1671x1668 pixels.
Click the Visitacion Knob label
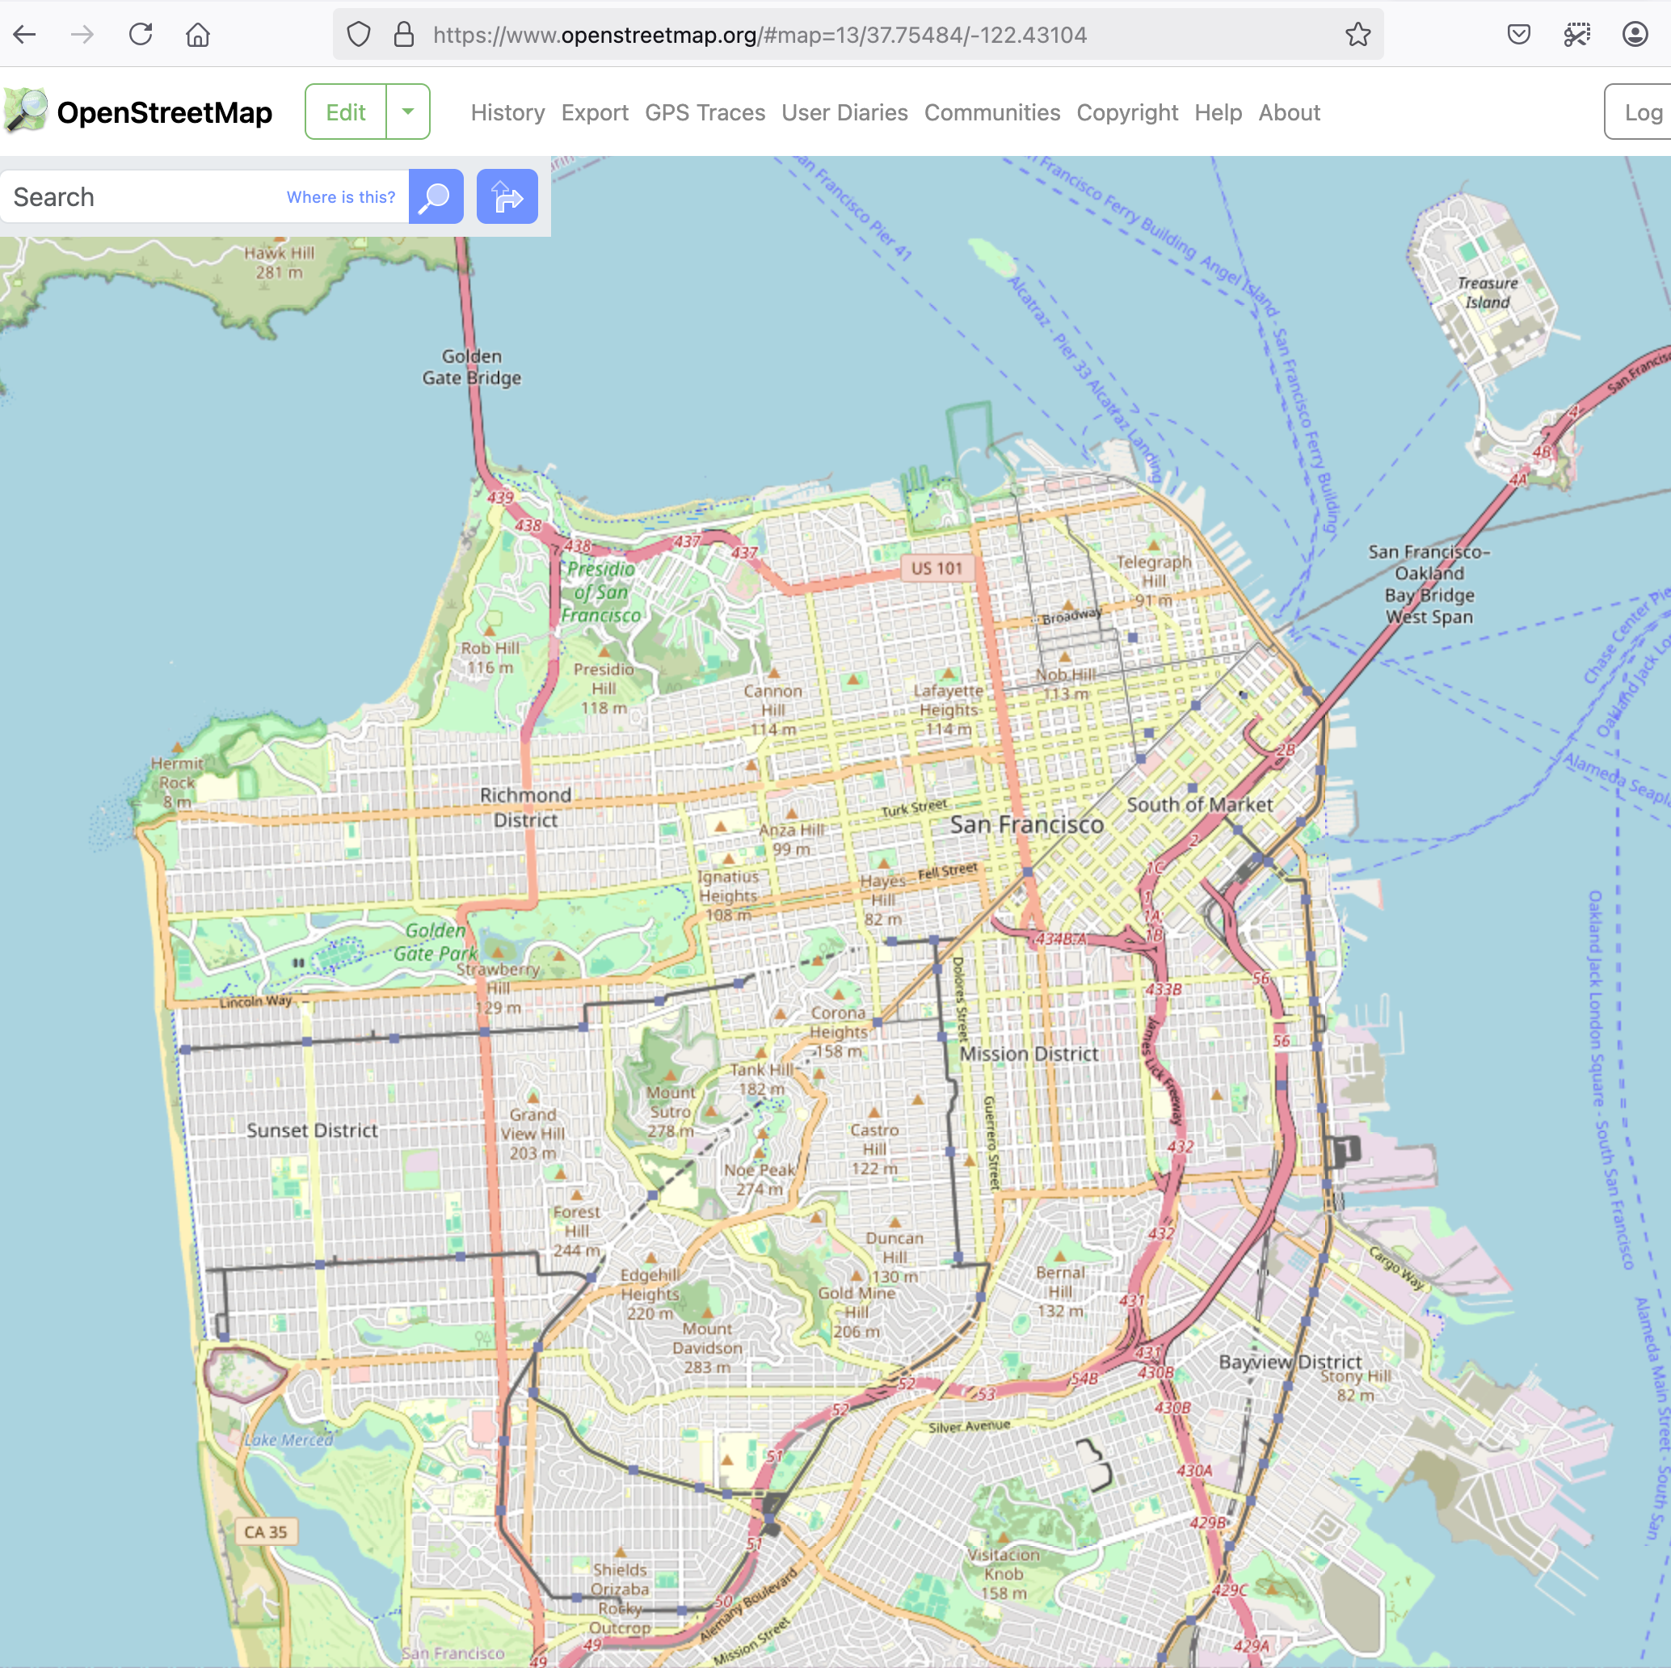[1004, 1573]
